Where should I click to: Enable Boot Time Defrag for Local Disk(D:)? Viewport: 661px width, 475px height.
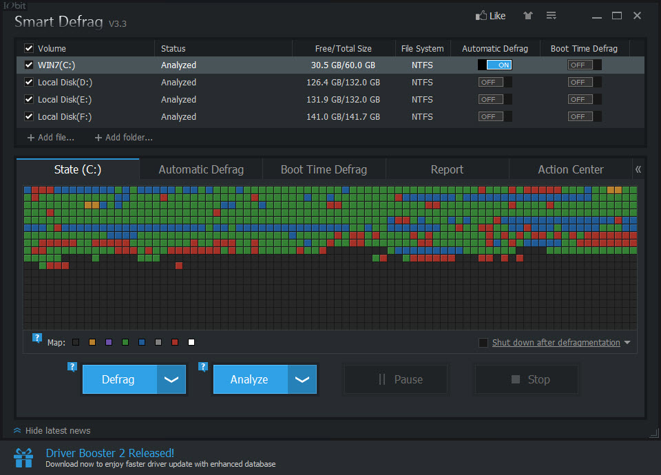coord(585,82)
